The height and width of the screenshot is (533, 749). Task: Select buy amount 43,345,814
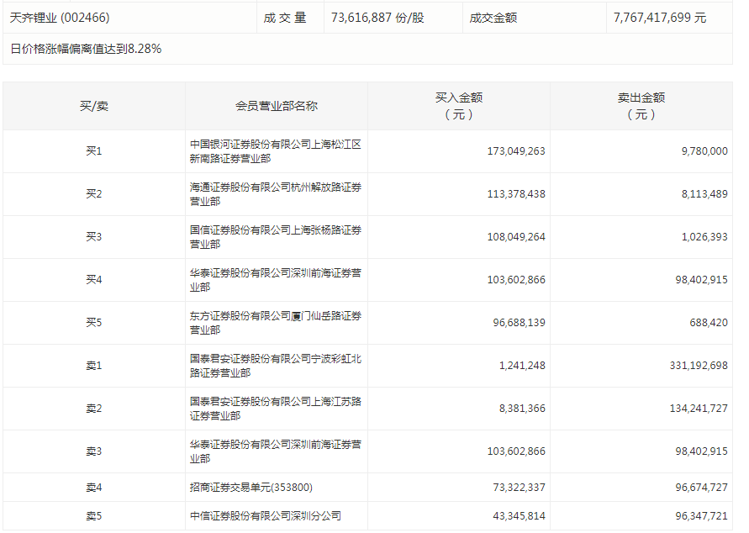click(x=519, y=516)
